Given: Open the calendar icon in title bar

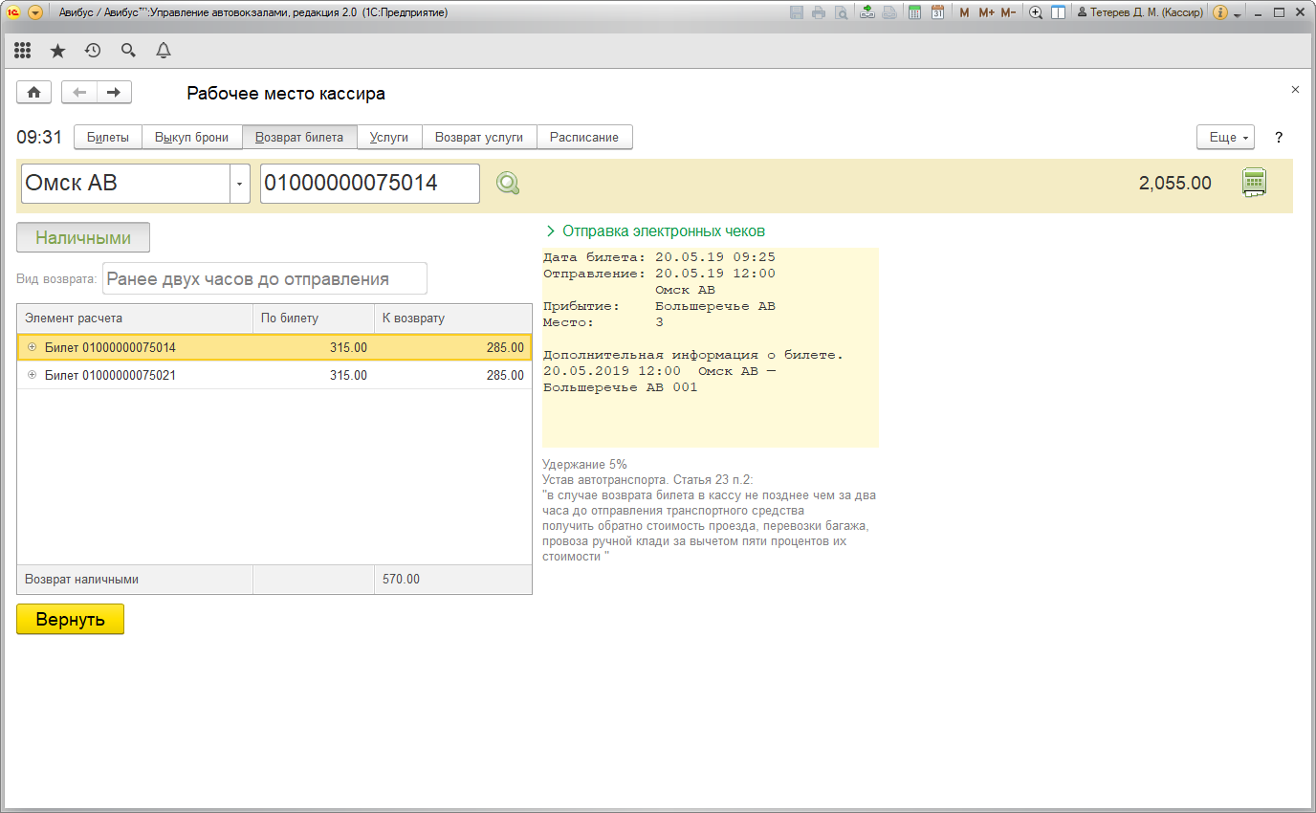Looking at the screenshot, I should (938, 12).
